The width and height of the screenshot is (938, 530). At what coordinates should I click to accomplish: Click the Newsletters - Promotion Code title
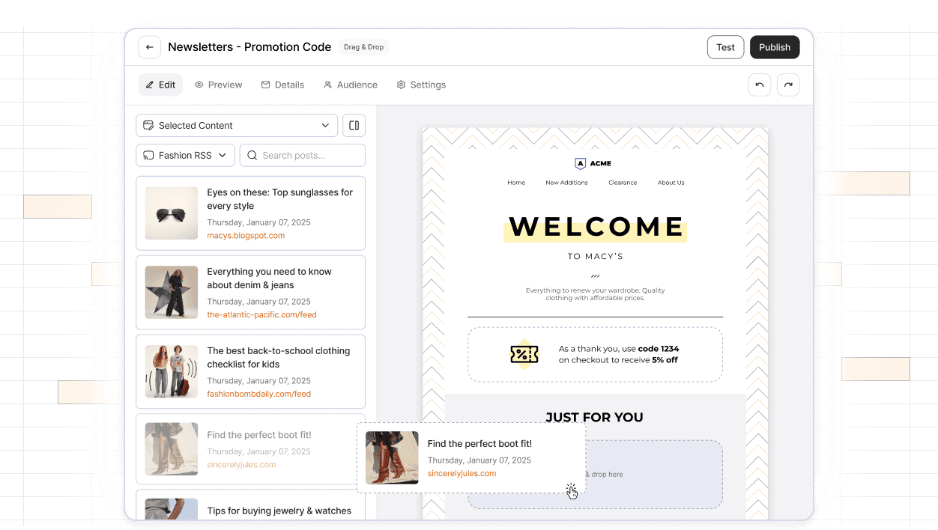pyautogui.click(x=249, y=47)
